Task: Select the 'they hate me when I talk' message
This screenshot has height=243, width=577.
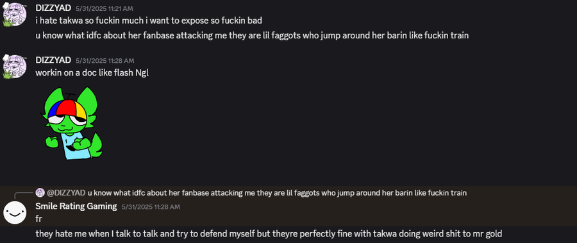Action: pyautogui.click(x=269, y=233)
